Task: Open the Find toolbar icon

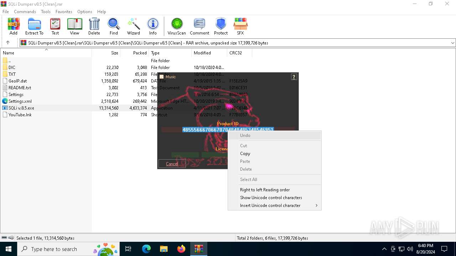Action: (114, 27)
